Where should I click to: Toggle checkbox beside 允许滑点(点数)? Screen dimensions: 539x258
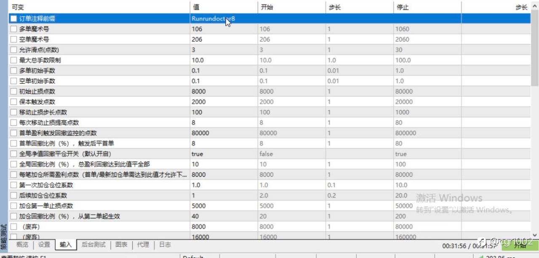tap(14, 50)
